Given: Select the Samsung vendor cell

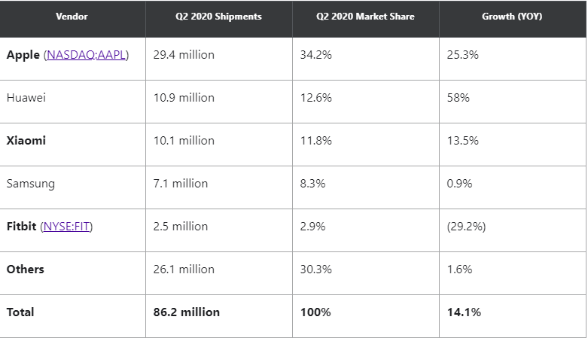Looking at the screenshot, I should 30,184.
